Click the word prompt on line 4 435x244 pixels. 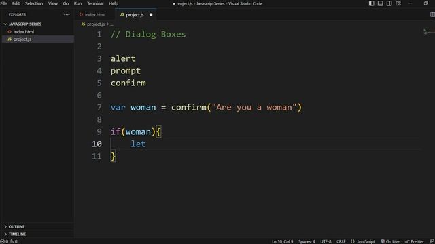coord(125,71)
